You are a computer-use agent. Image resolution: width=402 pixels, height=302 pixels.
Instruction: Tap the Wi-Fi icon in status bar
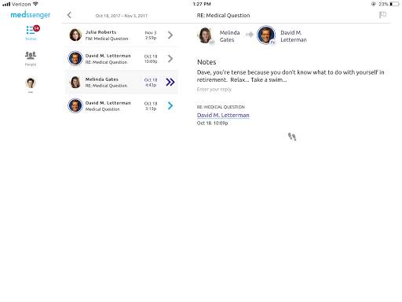[35, 4]
